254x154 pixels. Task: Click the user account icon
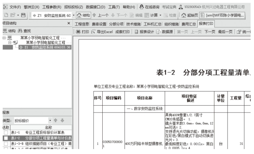coord(180,7)
